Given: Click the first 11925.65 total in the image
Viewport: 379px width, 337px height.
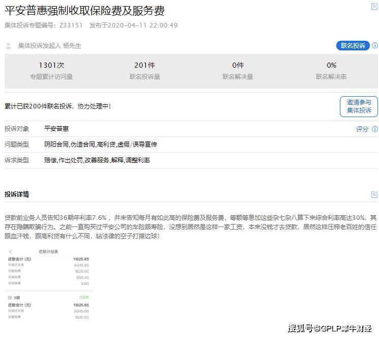Looking at the screenshot, I should point(81,259).
